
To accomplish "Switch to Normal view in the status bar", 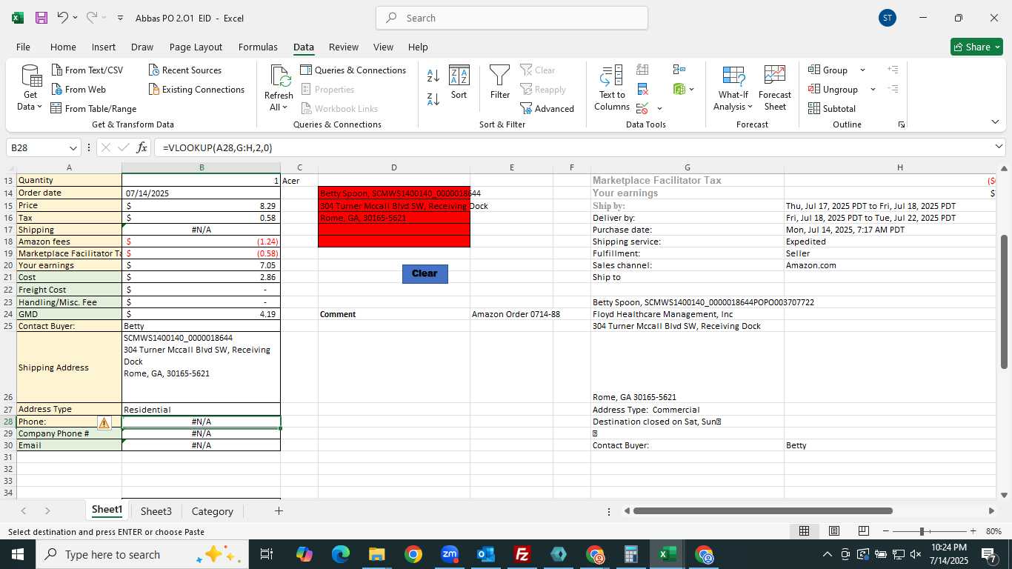I will click(804, 531).
